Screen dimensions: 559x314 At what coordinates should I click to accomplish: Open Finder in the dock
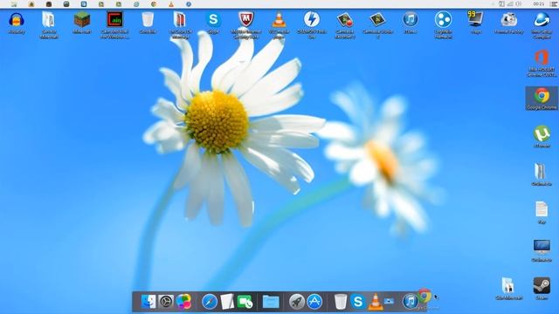point(148,302)
